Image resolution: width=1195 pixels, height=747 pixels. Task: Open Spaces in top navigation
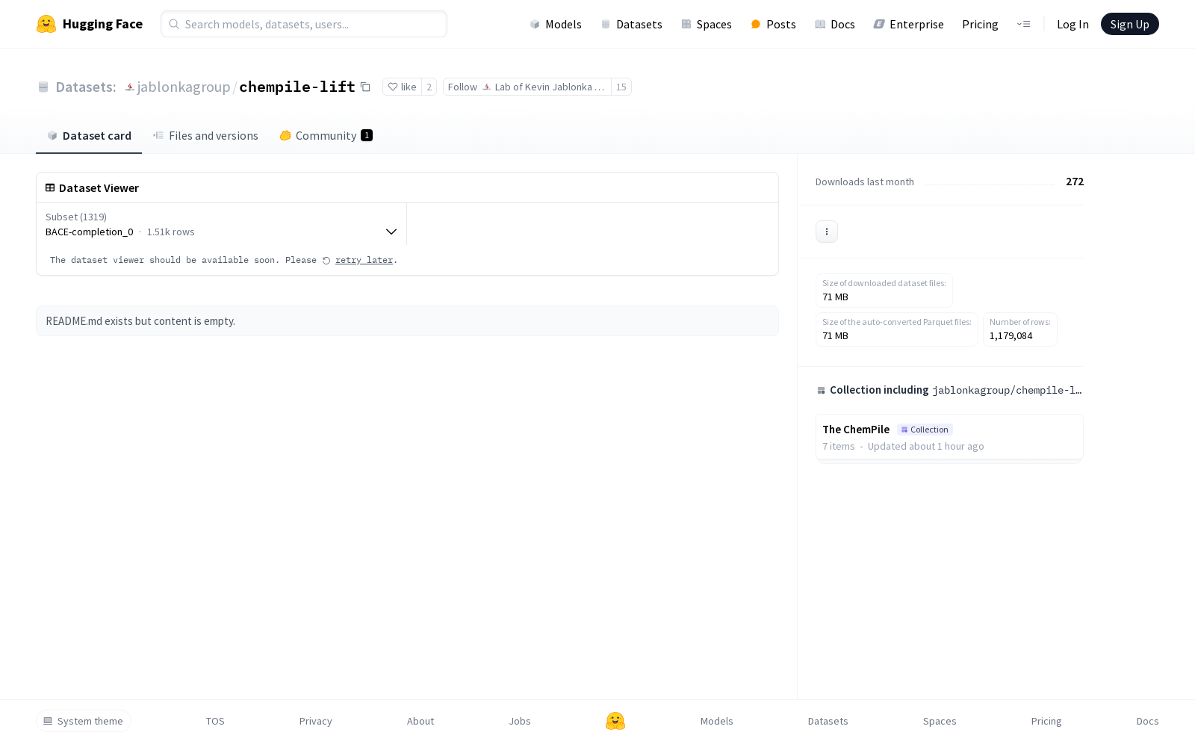(x=707, y=24)
